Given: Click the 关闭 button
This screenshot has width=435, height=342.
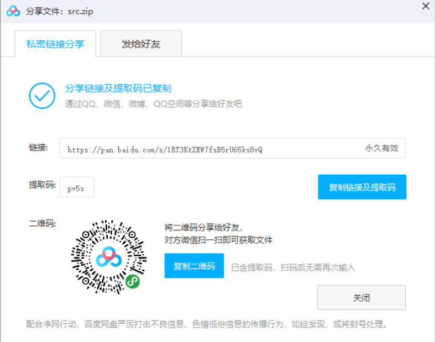Looking at the screenshot, I should coord(361,298).
